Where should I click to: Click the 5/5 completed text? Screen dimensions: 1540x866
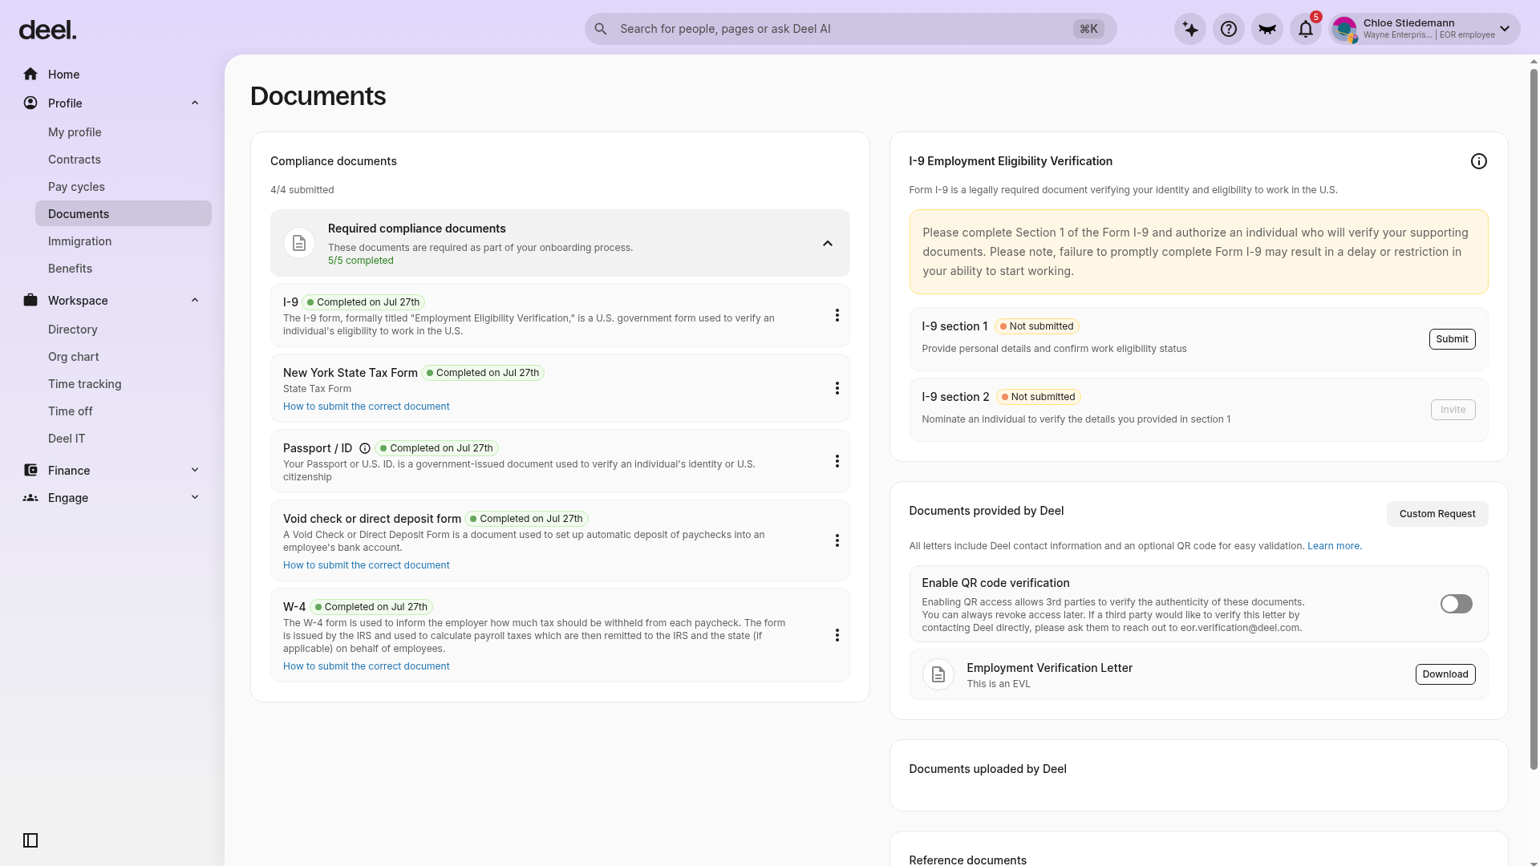[x=361, y=261]
